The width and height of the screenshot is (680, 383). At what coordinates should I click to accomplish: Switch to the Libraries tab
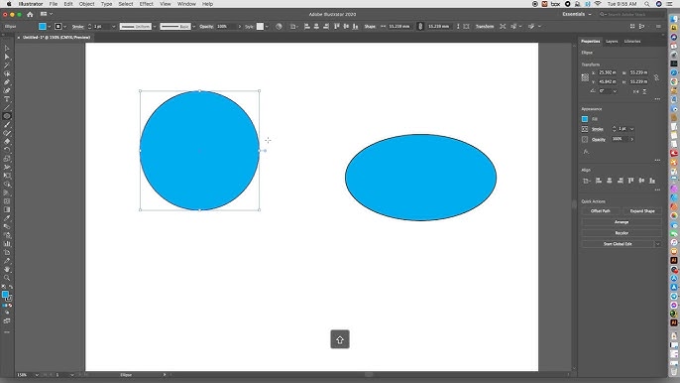coord(632,42)
